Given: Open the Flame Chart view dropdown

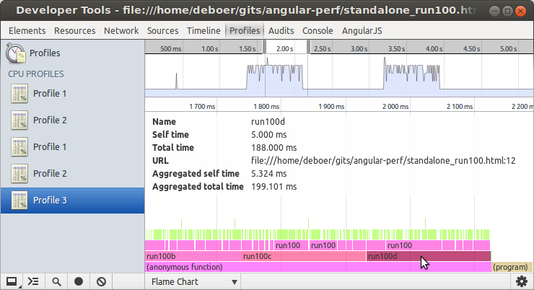Looking at the screenshot, I should point(194,282).
